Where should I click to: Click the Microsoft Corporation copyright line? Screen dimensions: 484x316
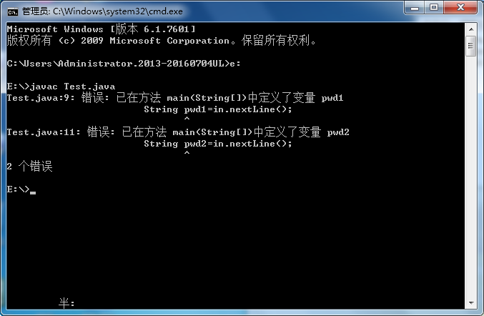click(x=162, y=41)
